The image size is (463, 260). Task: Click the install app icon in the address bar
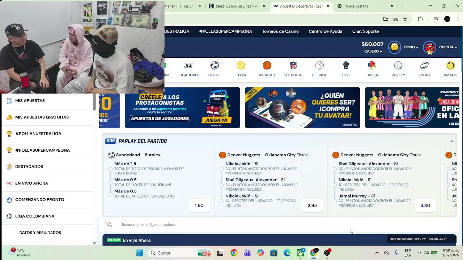coord(386,19)
